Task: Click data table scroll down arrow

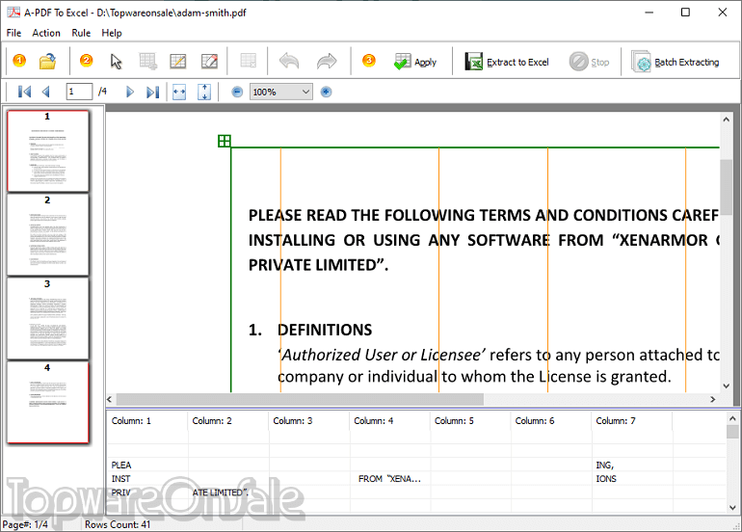Action: tap(732, 507)
